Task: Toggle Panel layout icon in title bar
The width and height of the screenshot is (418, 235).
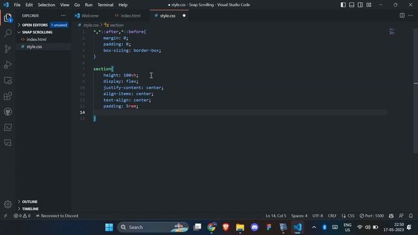Action: click(x=351, y=5)
